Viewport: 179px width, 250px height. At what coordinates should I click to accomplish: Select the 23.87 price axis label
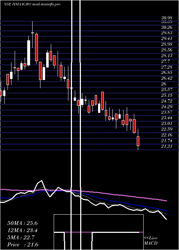click(x=167, y=112)
